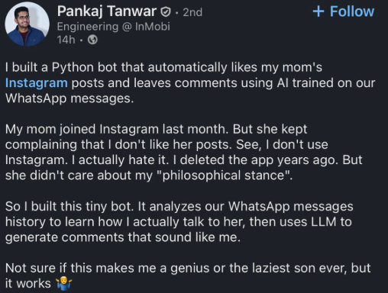Viewport: 388px width, 293px height.
Task: Open the Engineering @ InMobi headline
Action: point(113,27)
